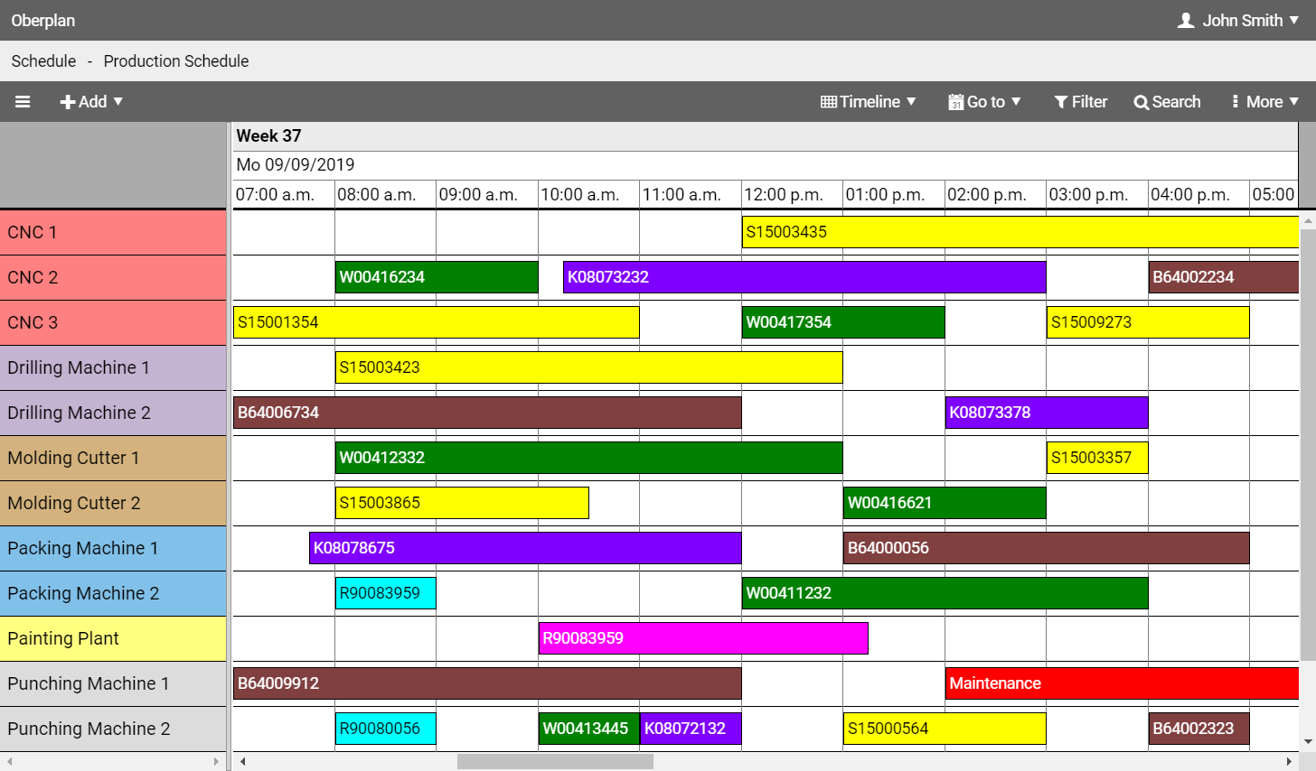Select Packing Machine 1 resource
The image size is (1316, 771).
(113, 549)
